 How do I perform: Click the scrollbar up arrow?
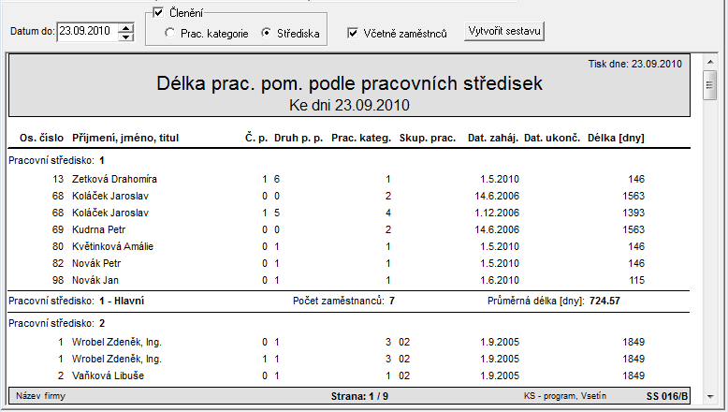pos(710,62)
